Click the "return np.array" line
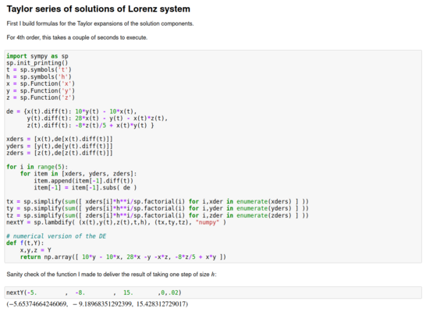426x312 pixels. 123,257
